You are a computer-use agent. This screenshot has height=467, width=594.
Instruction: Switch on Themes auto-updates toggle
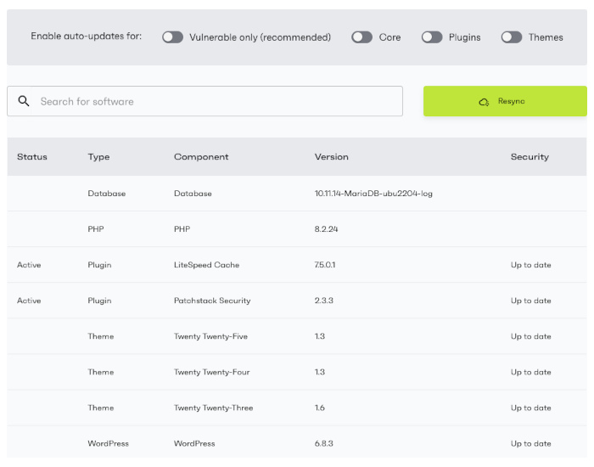512,37
